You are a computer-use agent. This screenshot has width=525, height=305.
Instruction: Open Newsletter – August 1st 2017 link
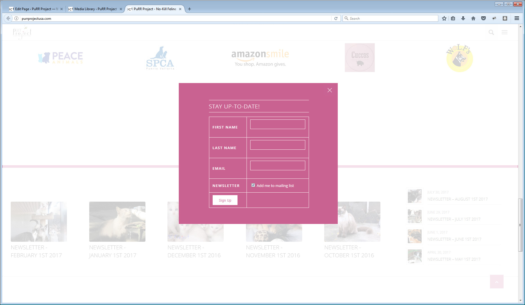coord(458,199)
